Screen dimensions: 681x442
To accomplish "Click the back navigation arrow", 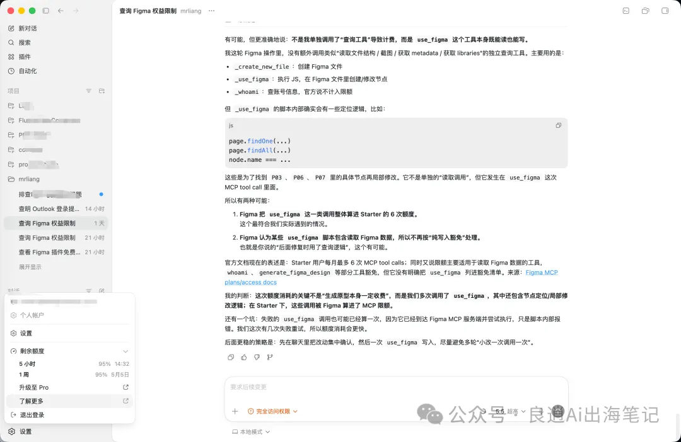I will (x=61, y=11).
